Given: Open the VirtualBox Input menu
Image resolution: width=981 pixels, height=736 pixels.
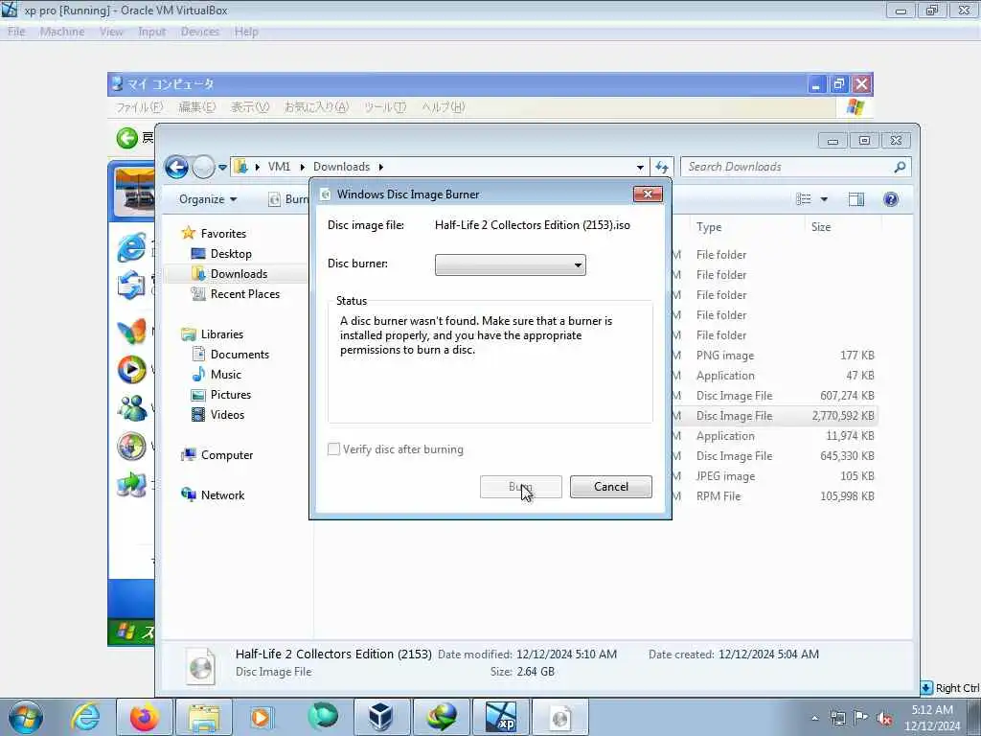Looking at the screenshot, I should pyautogui.click(x=152, y=32).
